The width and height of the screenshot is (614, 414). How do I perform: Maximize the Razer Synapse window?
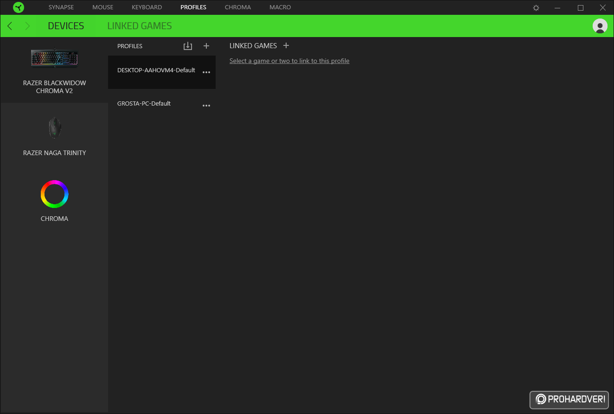(x=581, y=8)
